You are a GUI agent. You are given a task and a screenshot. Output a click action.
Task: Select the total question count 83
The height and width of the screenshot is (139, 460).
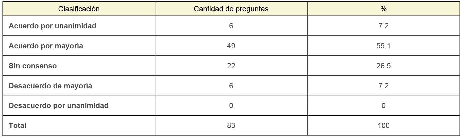click(231, 126)
